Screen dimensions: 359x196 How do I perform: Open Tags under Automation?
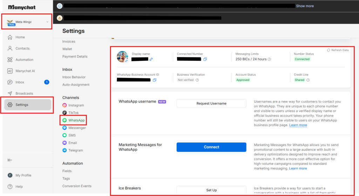pyautogui.click(x=66, y=178)
